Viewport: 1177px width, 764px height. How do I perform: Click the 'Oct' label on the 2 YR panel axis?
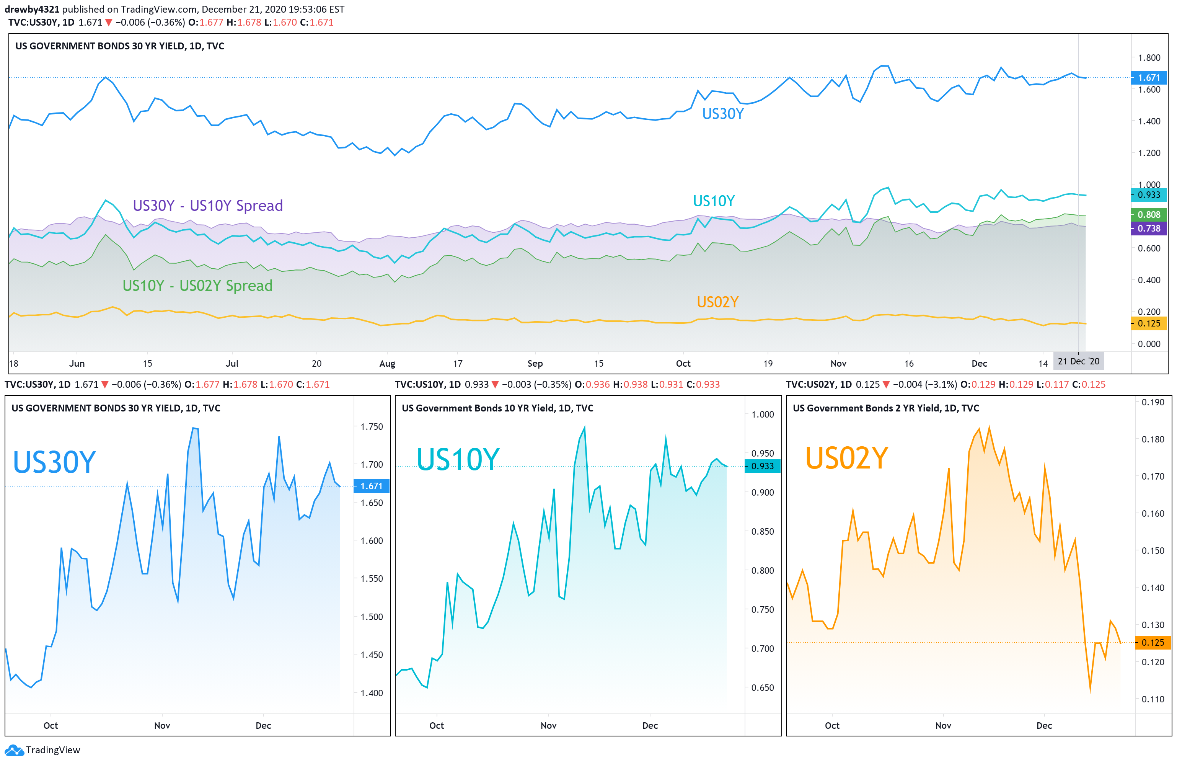pos(832,725)
